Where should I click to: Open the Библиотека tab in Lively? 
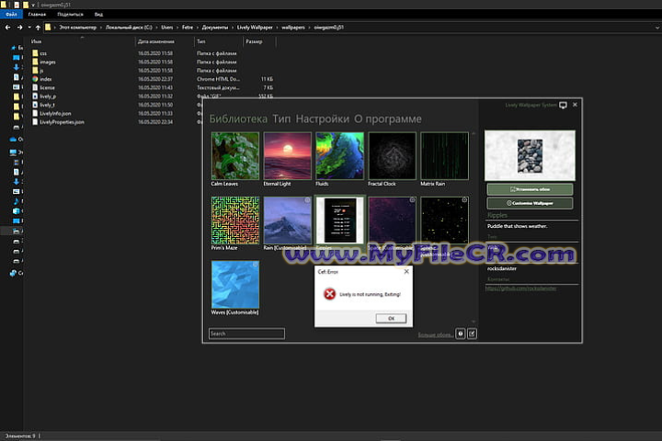[x=238, y=119]
